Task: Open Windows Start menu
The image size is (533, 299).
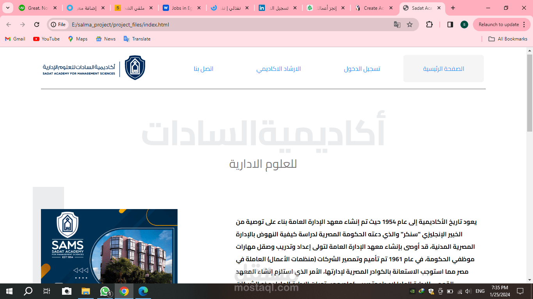Action: [9, 291]
